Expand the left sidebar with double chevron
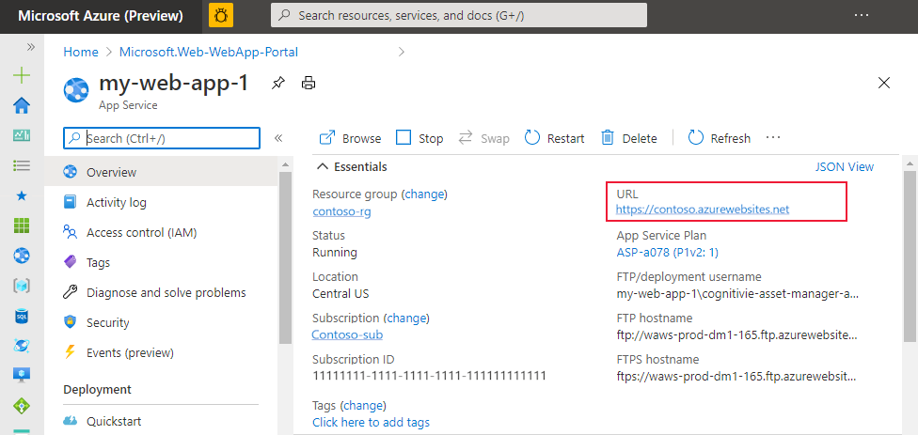 [31, 47]
